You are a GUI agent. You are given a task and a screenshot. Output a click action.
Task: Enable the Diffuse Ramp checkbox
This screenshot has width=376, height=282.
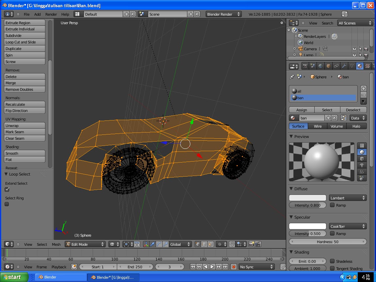(332, 205)
